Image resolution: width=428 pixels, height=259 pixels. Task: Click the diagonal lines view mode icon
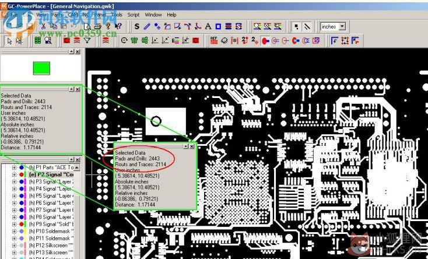point(307,26)
